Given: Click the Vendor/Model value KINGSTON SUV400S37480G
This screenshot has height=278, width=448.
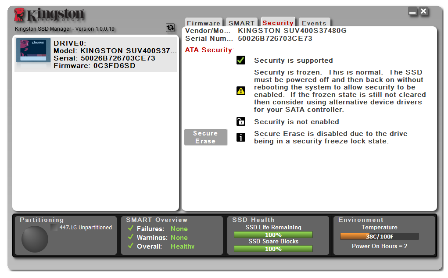Looking at the screenshot, I should [x=292, y=31].
